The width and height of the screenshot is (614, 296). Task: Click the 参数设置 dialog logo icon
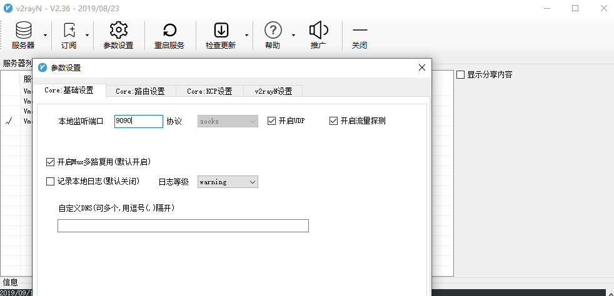click(x=43, y=67)
